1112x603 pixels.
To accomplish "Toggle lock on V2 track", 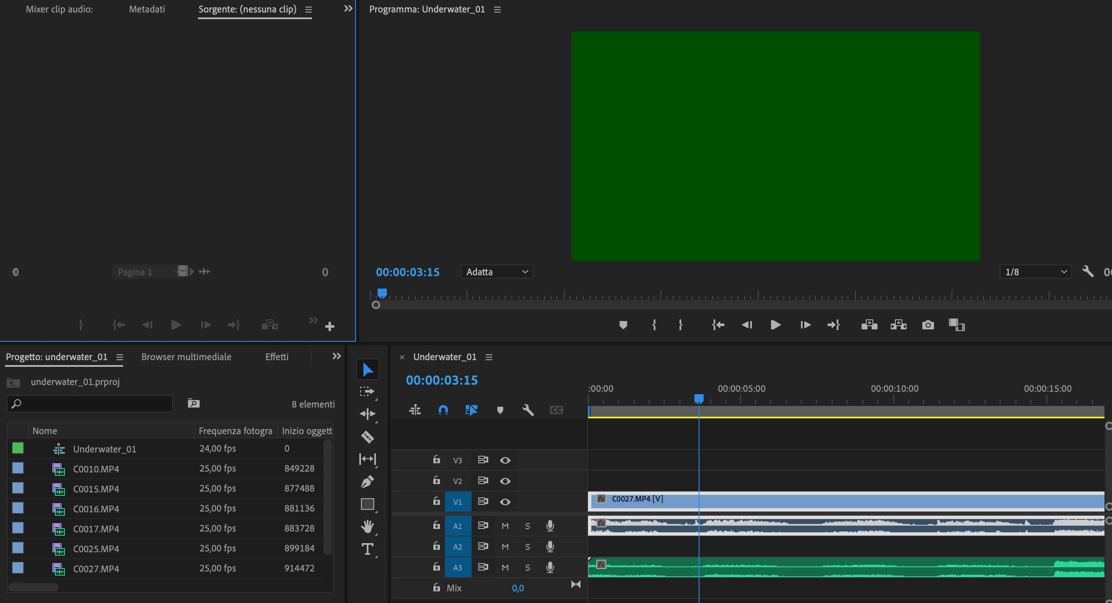I will click(x=436, y=480).
